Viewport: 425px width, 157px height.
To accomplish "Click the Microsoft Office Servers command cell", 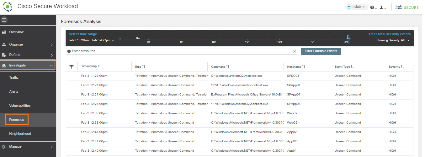I will 247,95.
